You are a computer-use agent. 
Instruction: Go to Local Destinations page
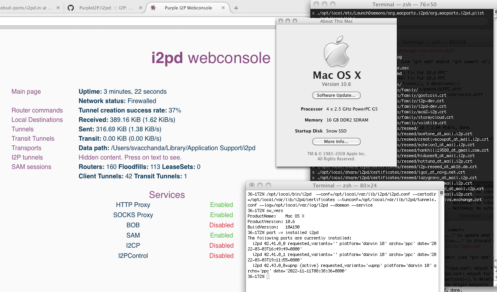pyautogui.click(x=37, y=120)
